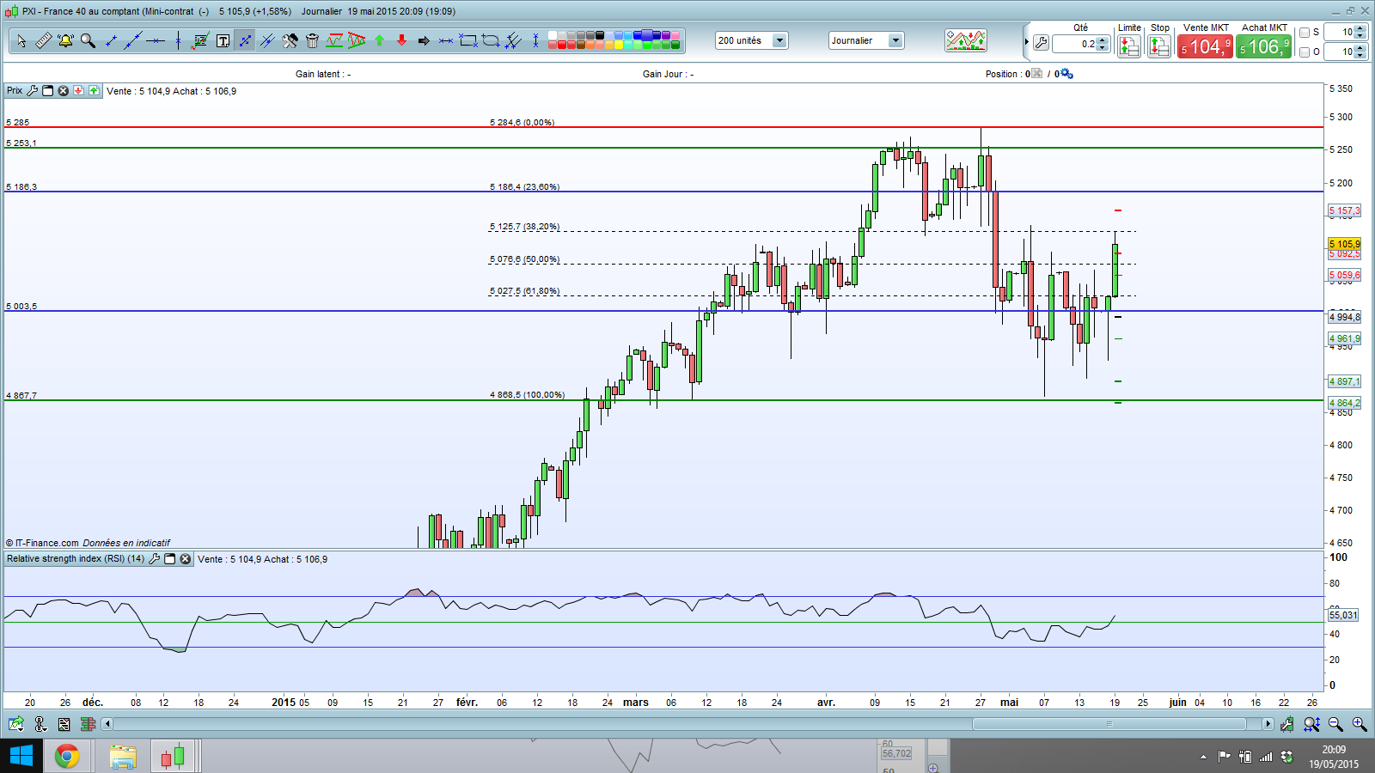The image size is (1375, 773).
Task: Click the scroll right arrow of chart scrollbar
Action: click(x=1268, y=724)
